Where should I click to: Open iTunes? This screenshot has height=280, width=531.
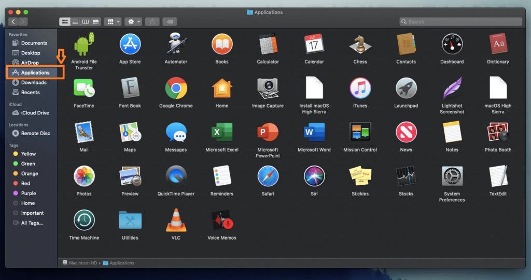(x=360, y=89)
